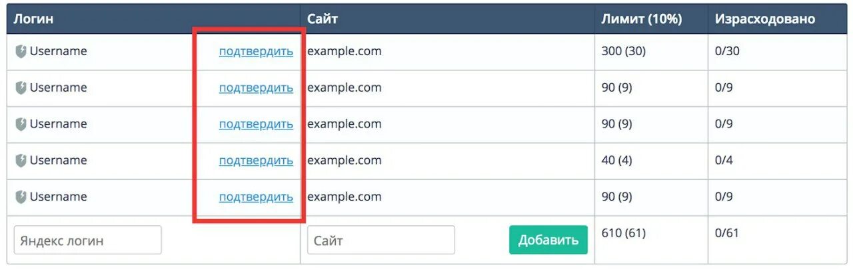
Task: Click подтвердить in the 40 (4) limit row
Action: pyautogui.click(x=256, y=161)
